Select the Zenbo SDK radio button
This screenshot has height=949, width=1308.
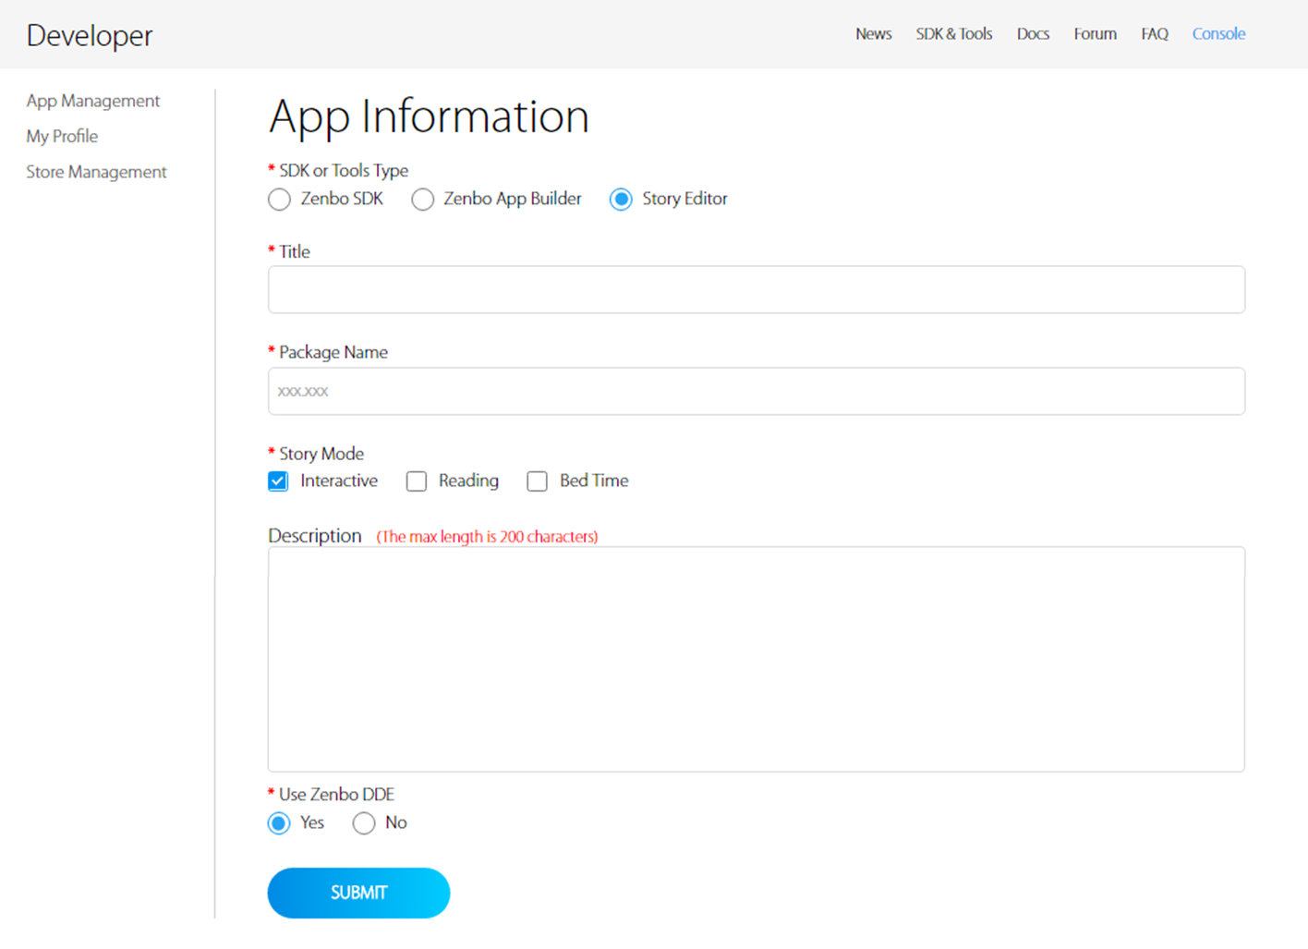279,200
